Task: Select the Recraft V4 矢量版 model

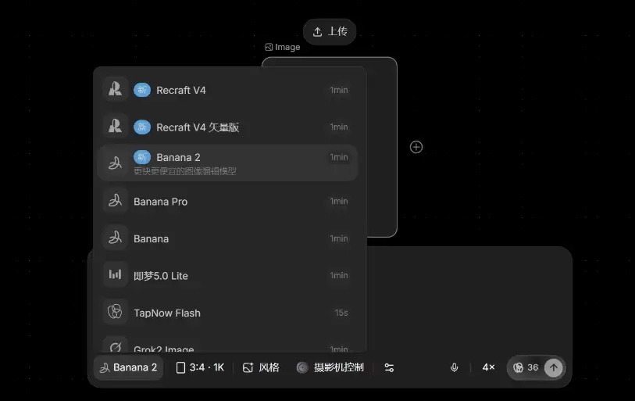Action: (227, 127)
